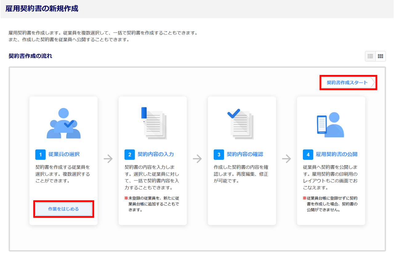Click the 契約書作成の流れ section heading

(30, 56)
